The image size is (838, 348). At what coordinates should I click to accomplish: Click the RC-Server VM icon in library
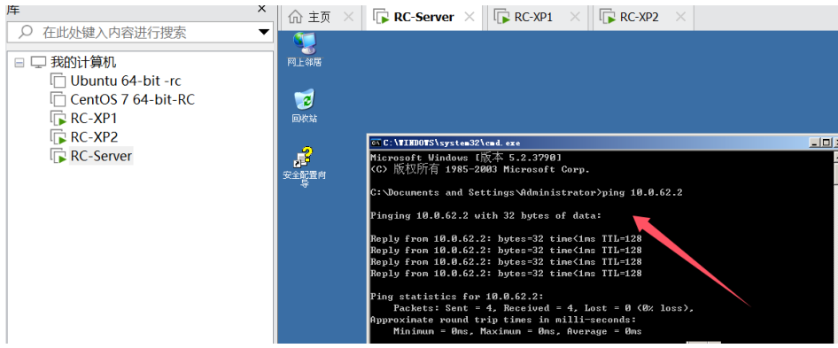click(x=58, y=156)
